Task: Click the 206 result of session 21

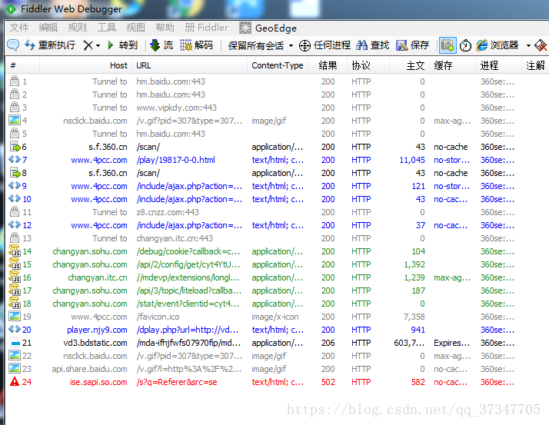Action: pos(328,343)
